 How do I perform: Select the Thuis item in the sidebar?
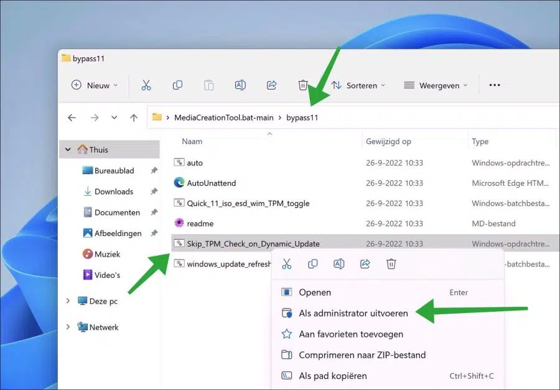click(110, 150)
